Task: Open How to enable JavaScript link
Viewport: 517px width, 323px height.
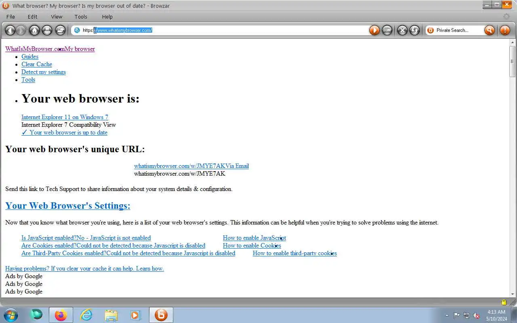Action: (x=254, y=238)
